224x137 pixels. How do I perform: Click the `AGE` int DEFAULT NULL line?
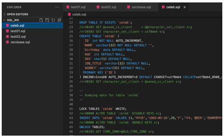pyautogui.click(x=104, y=54)
